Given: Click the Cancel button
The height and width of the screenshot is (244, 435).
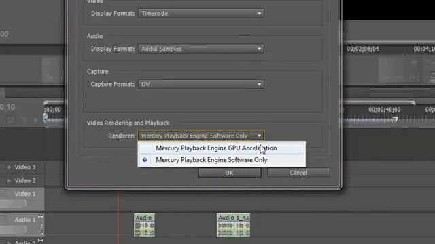Looking at the screenshot, I should tap(298, 173).
